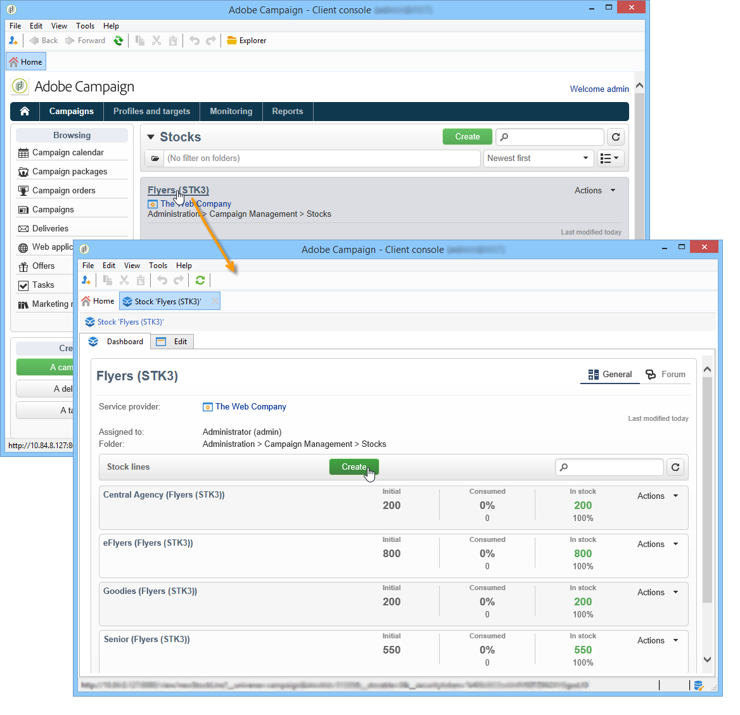Open the Newest first sort dropdown
The height and width of the screenshot is (715, 740).
538,158
